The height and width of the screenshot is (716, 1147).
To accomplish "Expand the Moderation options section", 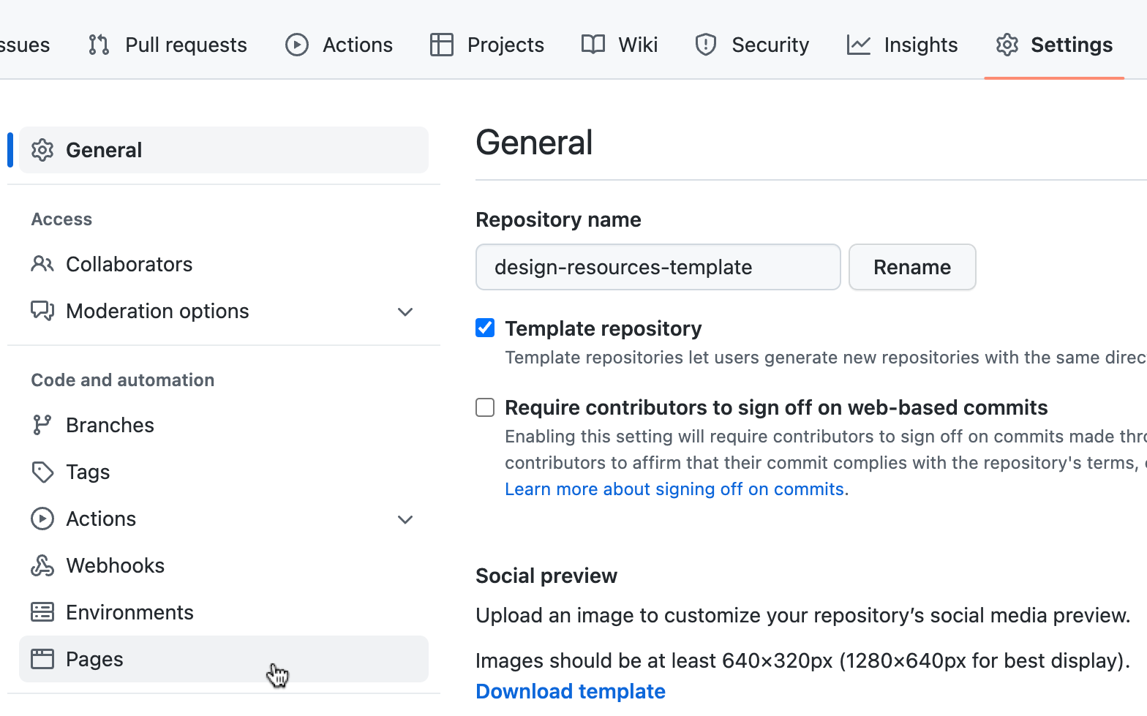I will (x=405, y=312).
